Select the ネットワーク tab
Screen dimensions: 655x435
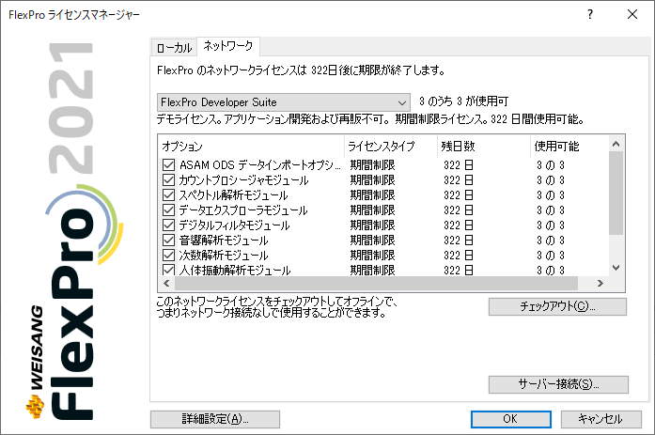[x=227, y=46]
